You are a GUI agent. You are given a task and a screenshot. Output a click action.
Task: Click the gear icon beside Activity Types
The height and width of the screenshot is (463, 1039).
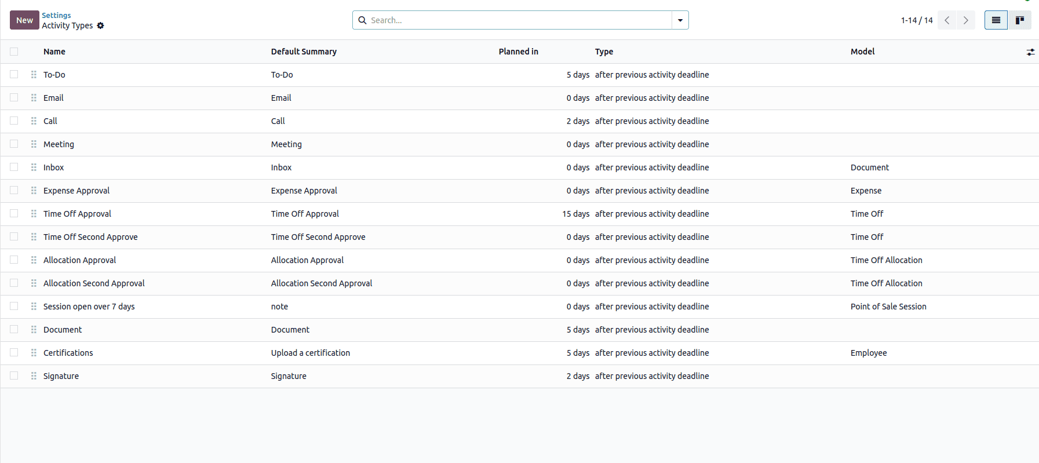[x=100, y=25]
